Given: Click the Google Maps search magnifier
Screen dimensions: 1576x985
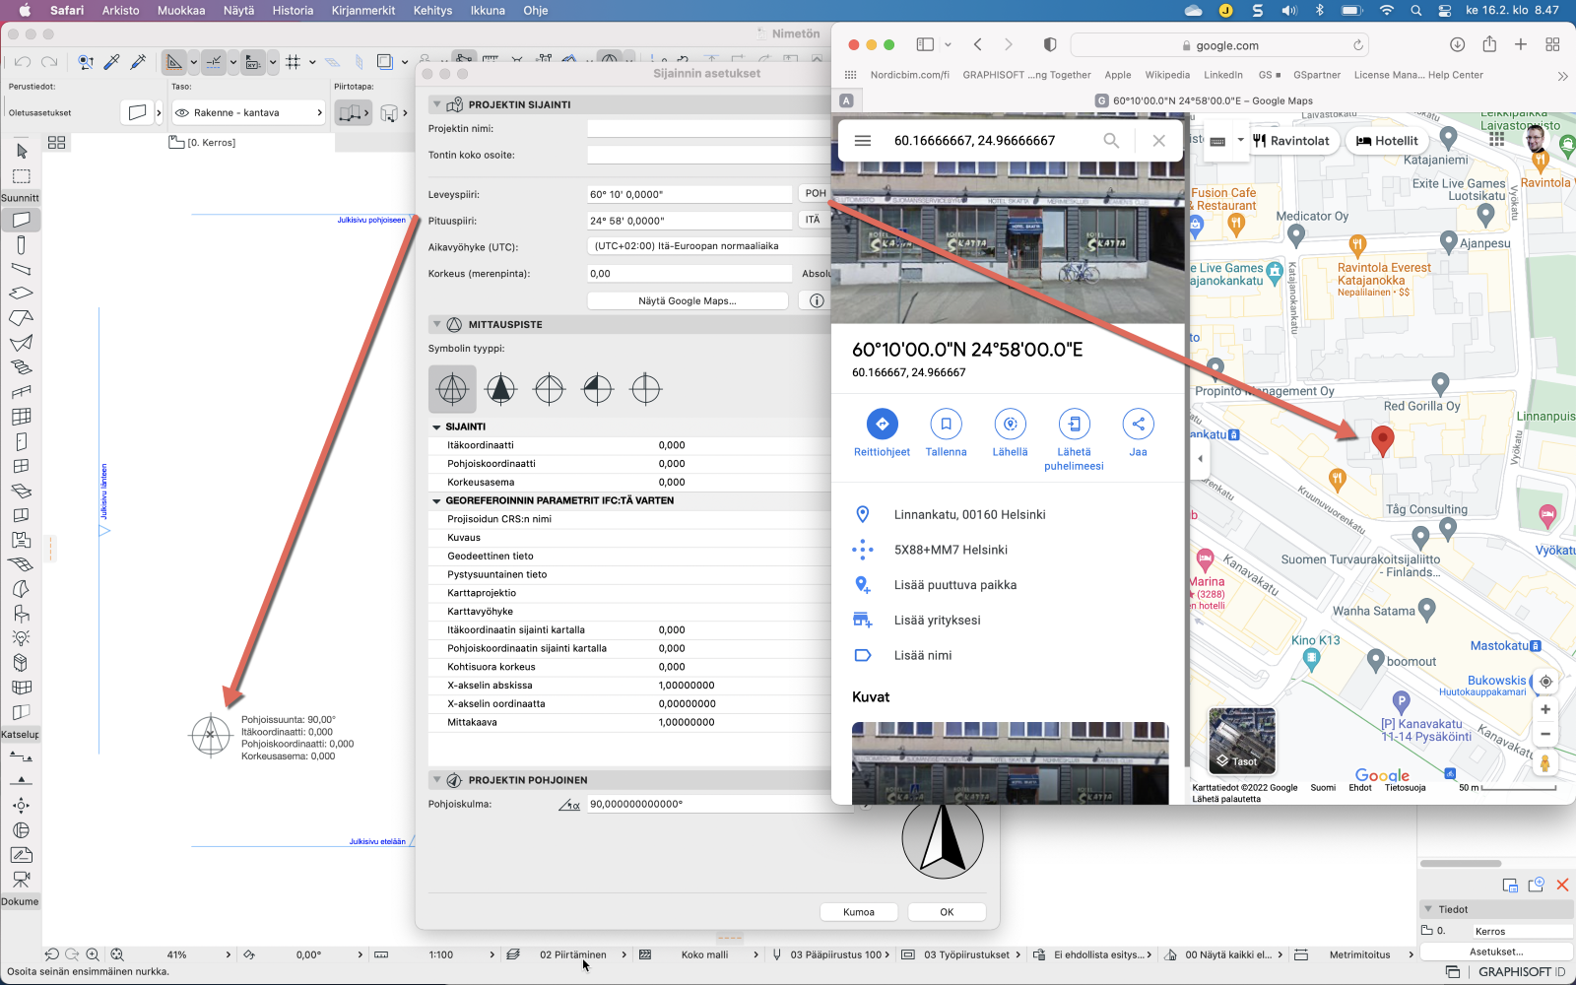Looking at the screenshot, I should (x=1111, y=141).
